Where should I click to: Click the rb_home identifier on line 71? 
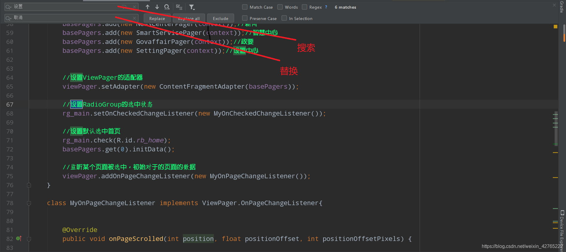[x=150, y=140]
